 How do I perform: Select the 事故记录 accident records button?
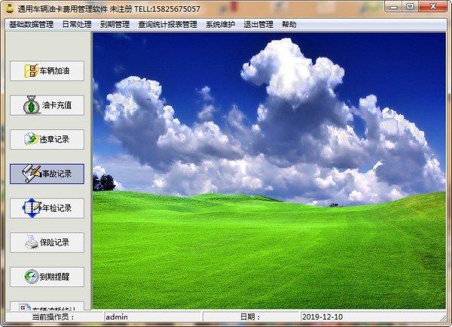[47, 174]
